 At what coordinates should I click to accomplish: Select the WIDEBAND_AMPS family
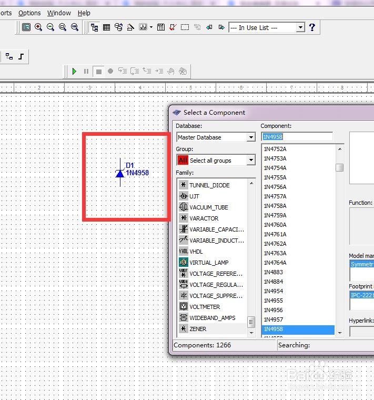click(213, 318)
